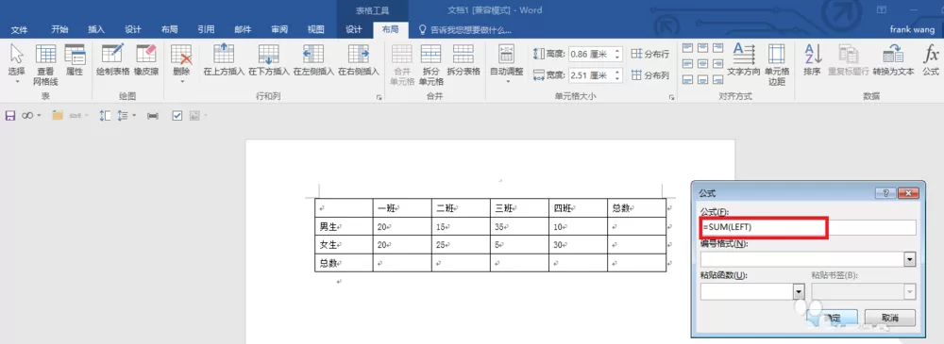Change Text Direction (文字方向)
Image resolution: width=944 pixels, height=344 pixels.
tap(744, 60)
